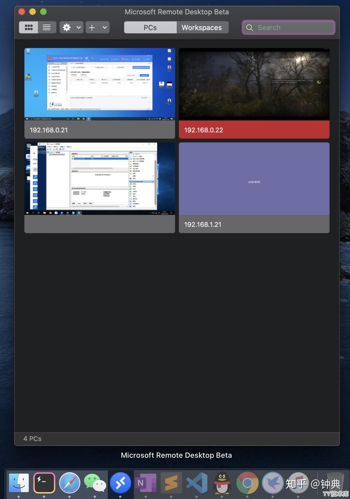Screen dimensions: 350x499
Task: Open the 192.168.0.21 desktop thumbnail
Action: tap(100, 84)
